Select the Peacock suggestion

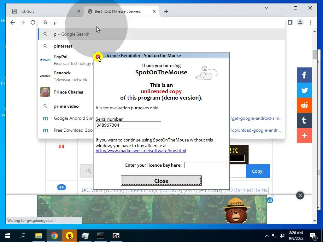click(66, 76)
